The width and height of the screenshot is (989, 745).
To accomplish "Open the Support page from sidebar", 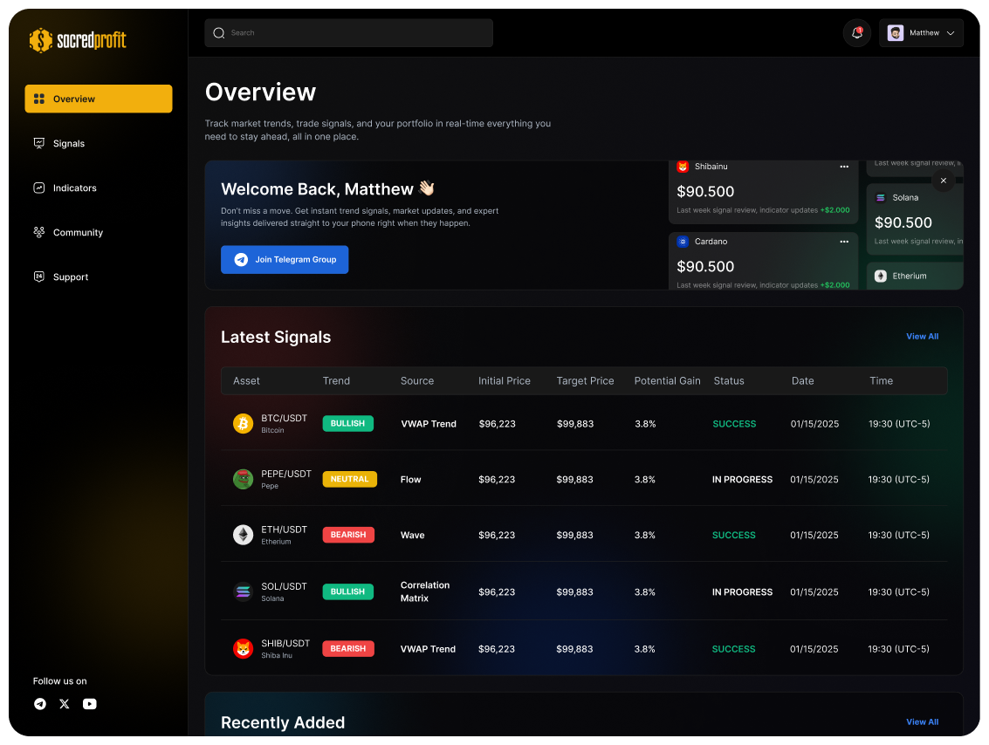I will 70,277.
